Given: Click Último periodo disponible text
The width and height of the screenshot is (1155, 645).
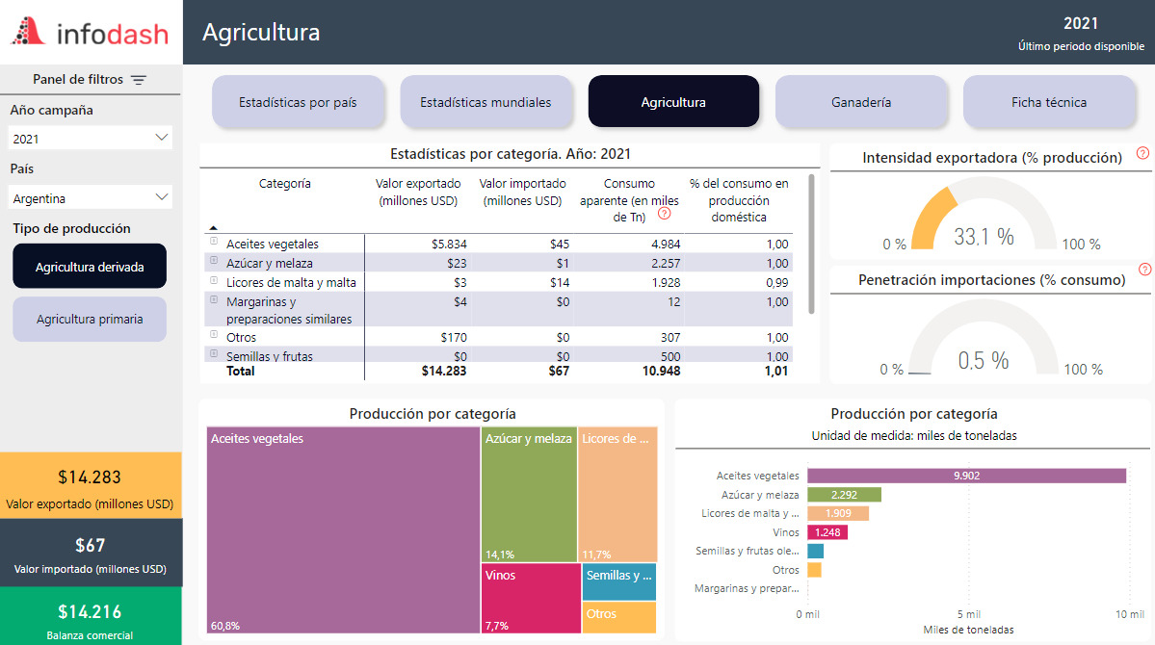Looking at the screenshot, I should point(1082,46).
